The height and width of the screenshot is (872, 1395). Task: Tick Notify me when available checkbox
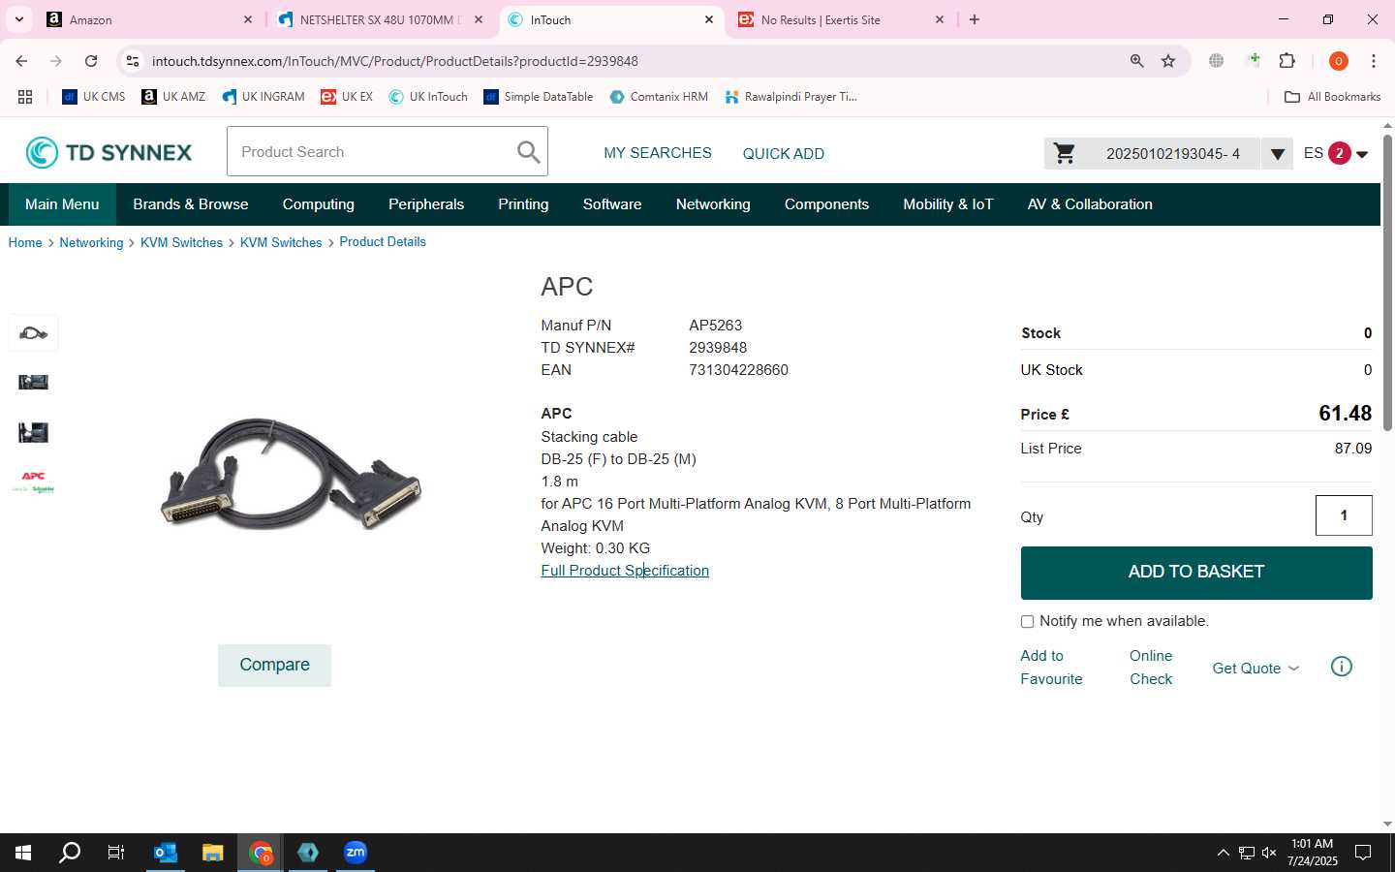1027,622
